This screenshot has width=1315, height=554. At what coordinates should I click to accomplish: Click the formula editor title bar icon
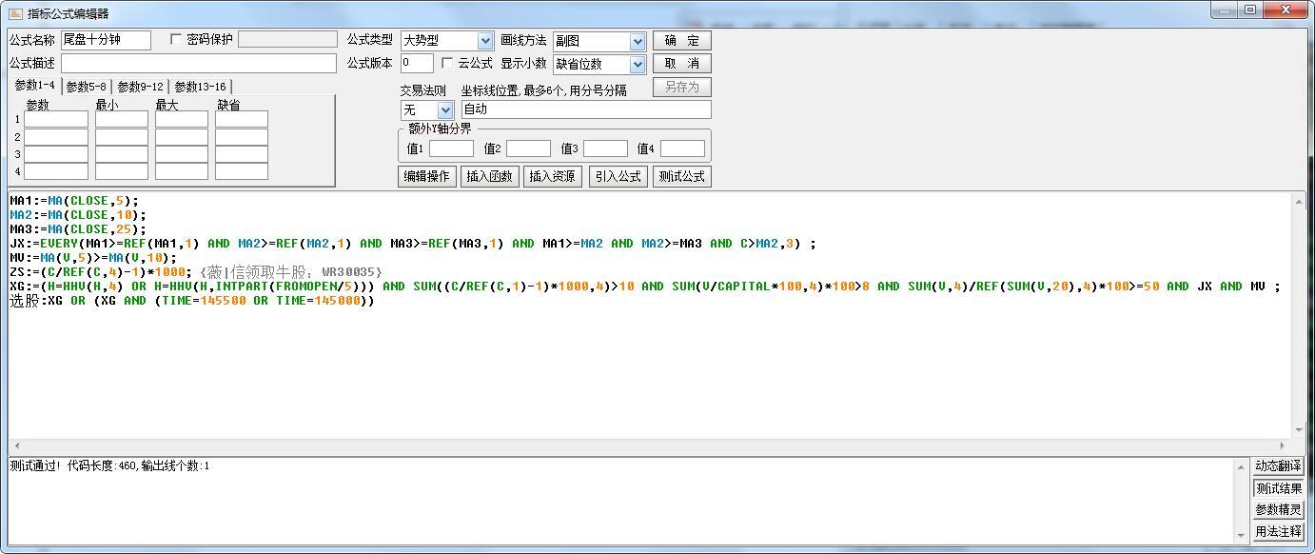(x=15, y=13)
